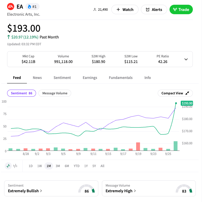
Task: Expand the stock stats panel chevron
Action: coord(186,59)
